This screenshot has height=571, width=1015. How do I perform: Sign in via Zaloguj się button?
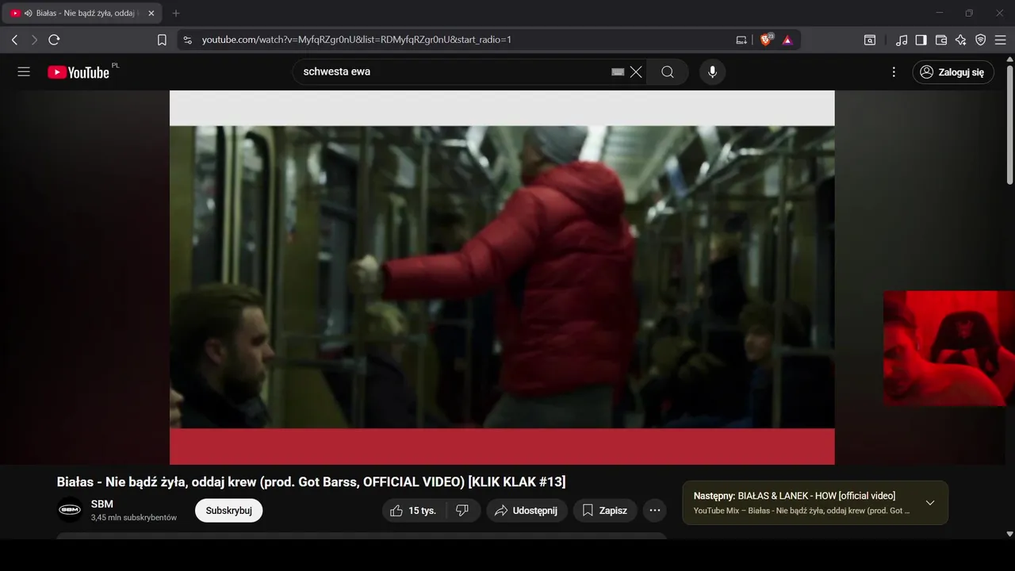(953, 72)
